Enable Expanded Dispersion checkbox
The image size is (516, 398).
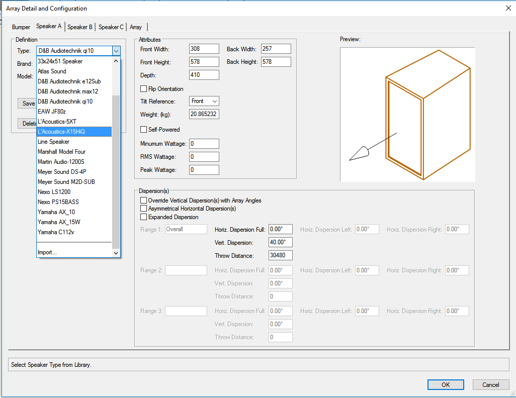tap(144, 217)
